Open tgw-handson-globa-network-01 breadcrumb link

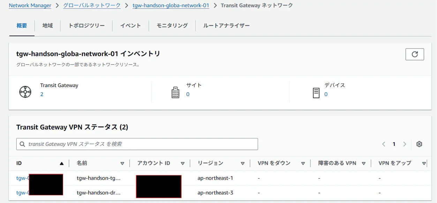171,6
